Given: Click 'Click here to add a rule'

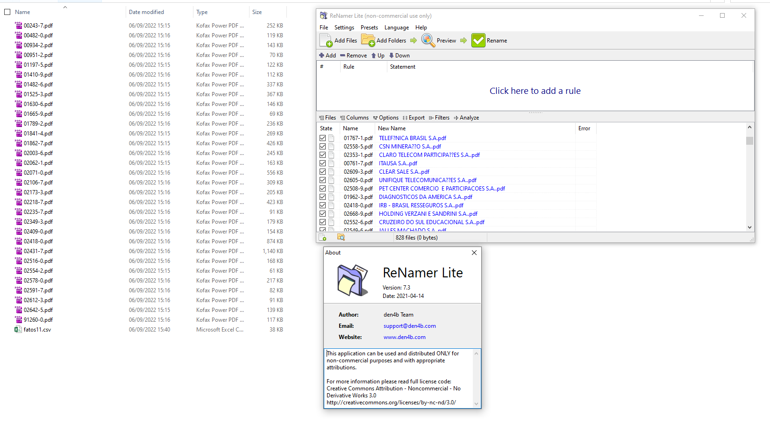Looking at the screenshot, I should click(535, 91).
